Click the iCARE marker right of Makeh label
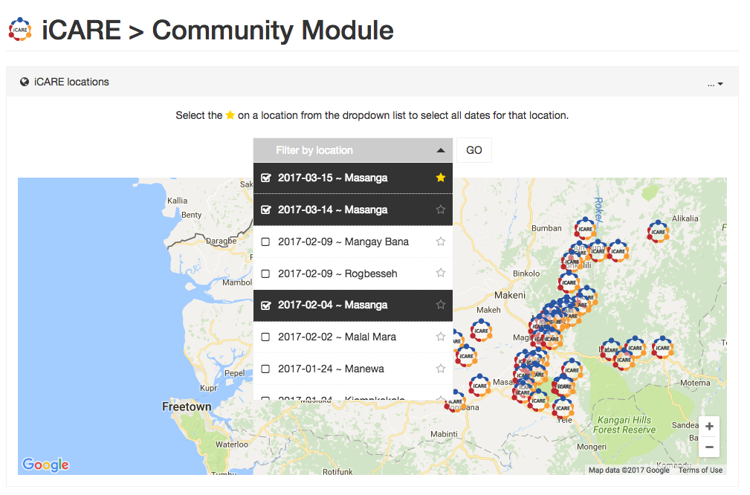This screenshot has width=750, height=495. pyautogui.click(x=481, y=330)
